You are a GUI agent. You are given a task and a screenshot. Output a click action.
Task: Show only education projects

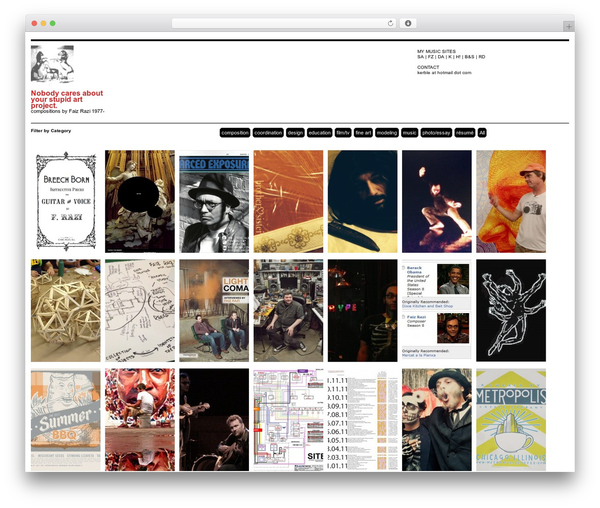pyautogui.click(x=320, y=133)
